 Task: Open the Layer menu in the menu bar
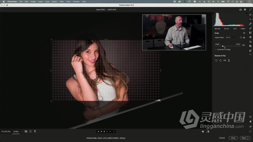[40, 2]
